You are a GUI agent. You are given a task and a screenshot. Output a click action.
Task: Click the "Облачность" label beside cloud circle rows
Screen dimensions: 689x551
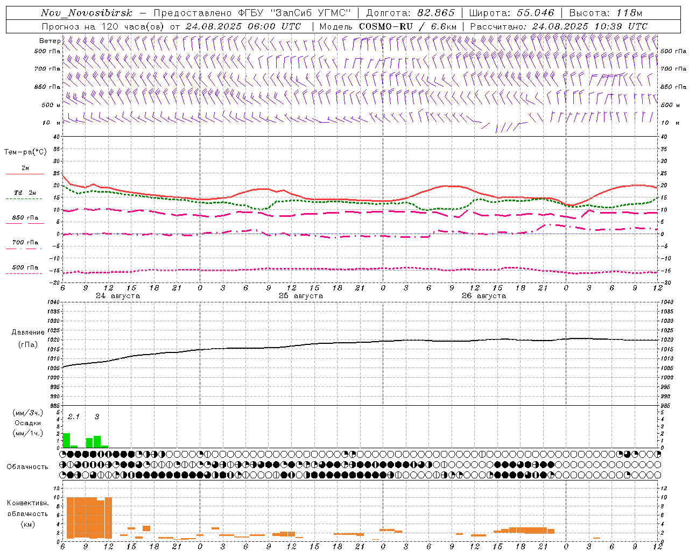point(27,467)
